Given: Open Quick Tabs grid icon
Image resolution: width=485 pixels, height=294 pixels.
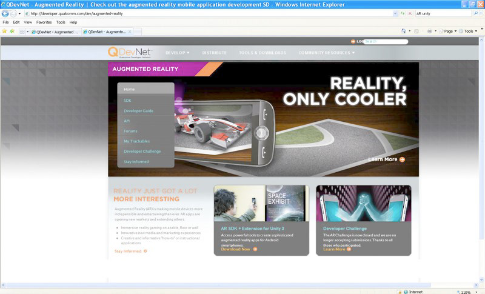Looking at the screenshot, I should (x=22, y=32).
